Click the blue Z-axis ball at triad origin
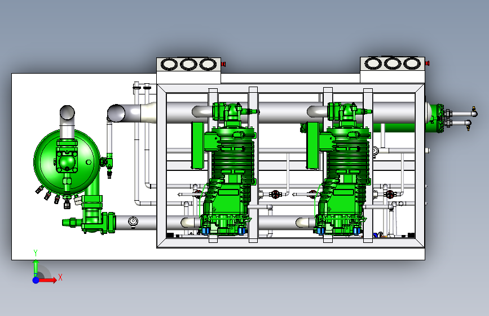This screenshot has height=316, width=489. click(36, 280)
